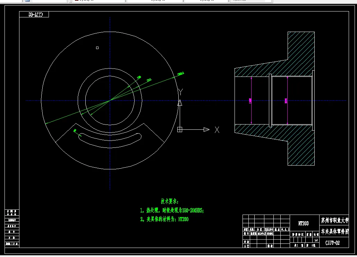Image resolution: width=357 pixels, height=257 pixels.
Task: Select the UCS origin square icon
Action: pos(180,129)
